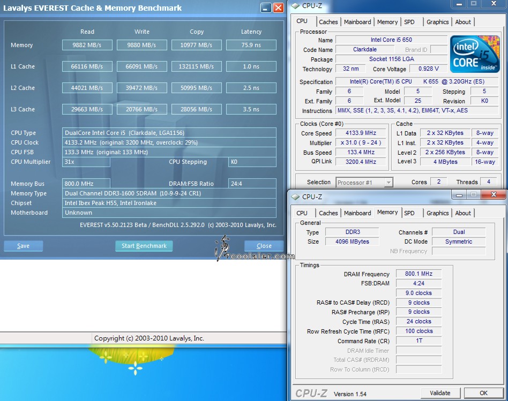Close the EVEREST benchmark window
Image resolution: width=508 pixels, height=401 pixels.
[278, 8]
